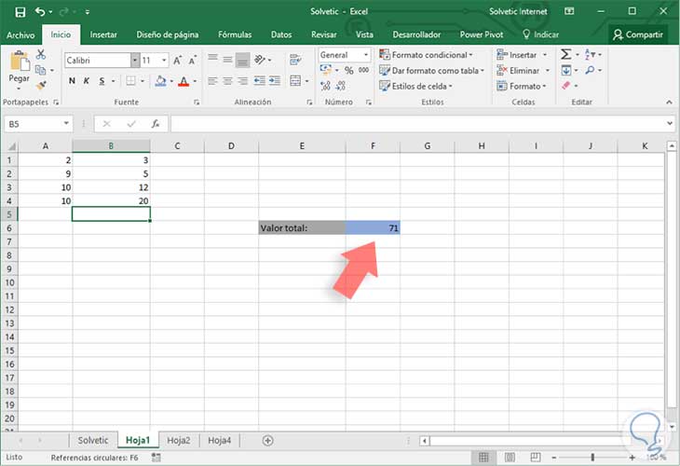680x466 pixels.
Task: Click the wrap text icon
Action: coord(295,60)
